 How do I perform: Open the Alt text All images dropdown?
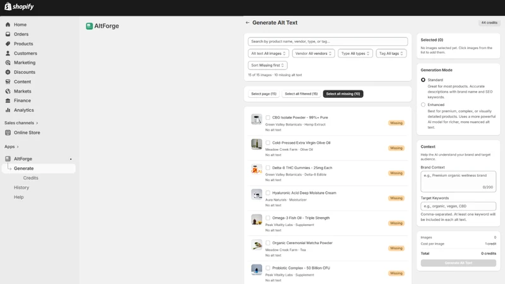[x=268, y=54]
